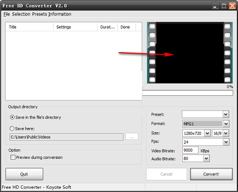Open the Audio Bitrate dropdown
The width and height of the screenshot is (238, 192).
tap(207, 158)
